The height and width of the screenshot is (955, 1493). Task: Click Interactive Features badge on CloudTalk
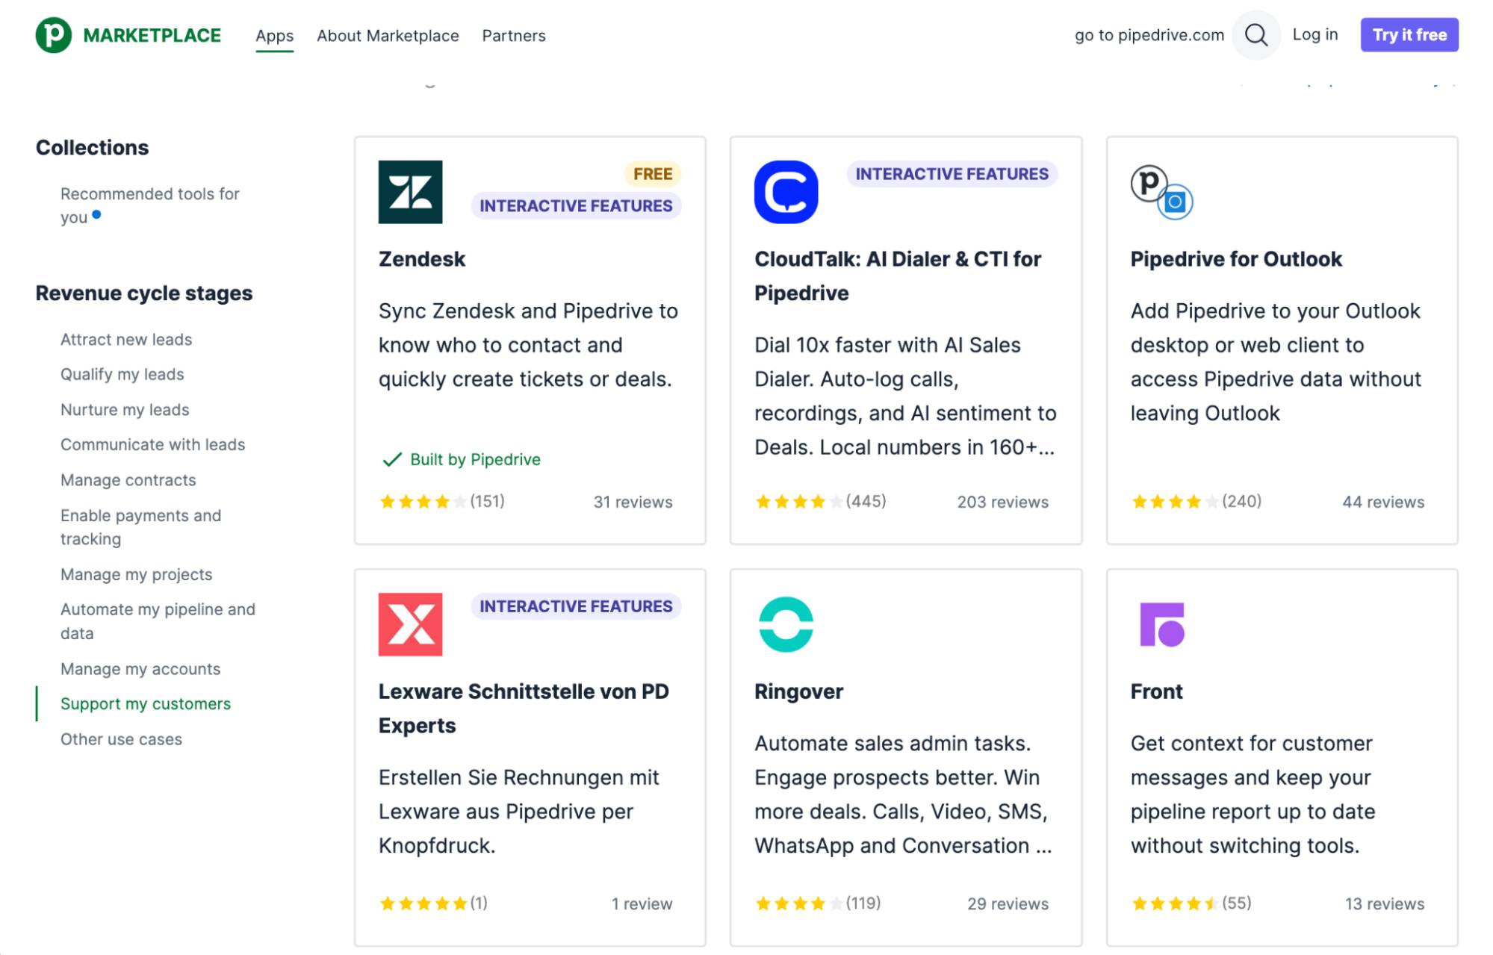tap(952, 174)
